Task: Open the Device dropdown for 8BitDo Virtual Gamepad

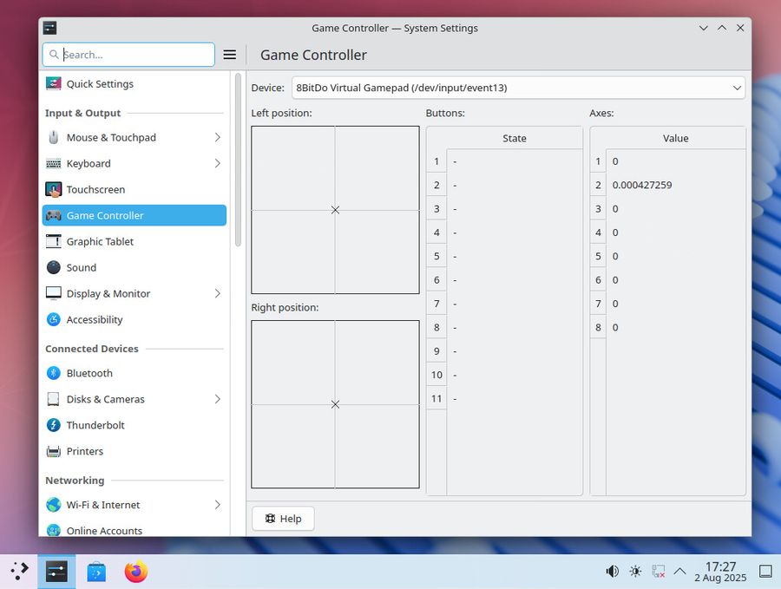Action: 519,88
